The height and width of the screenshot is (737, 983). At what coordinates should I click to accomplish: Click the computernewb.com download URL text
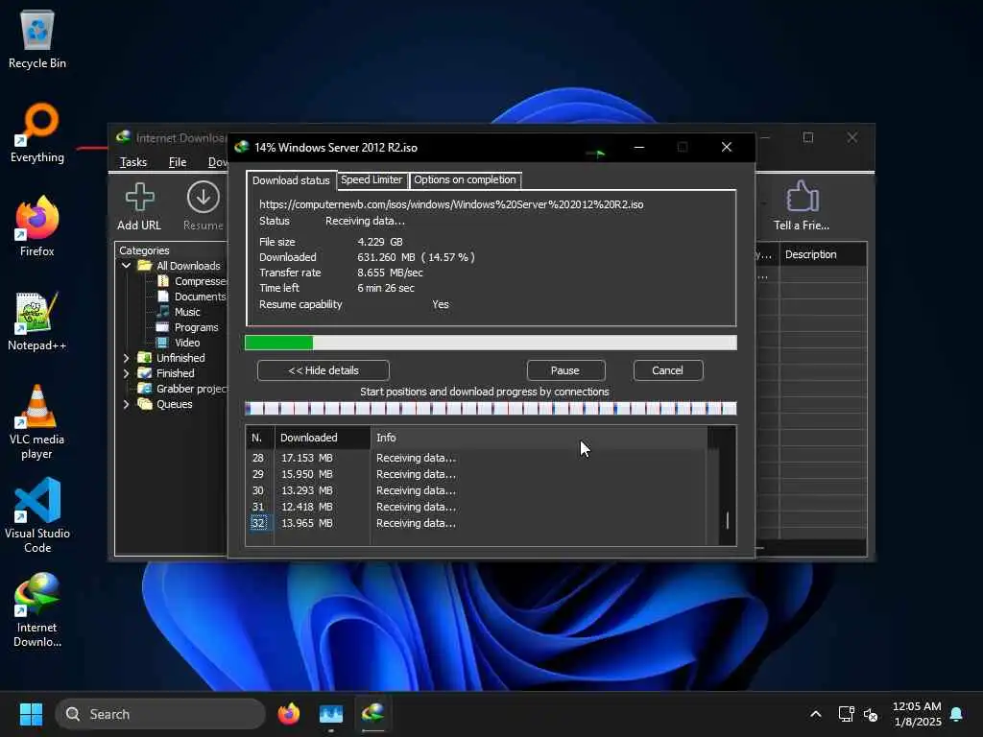click(x=451, y=204)
